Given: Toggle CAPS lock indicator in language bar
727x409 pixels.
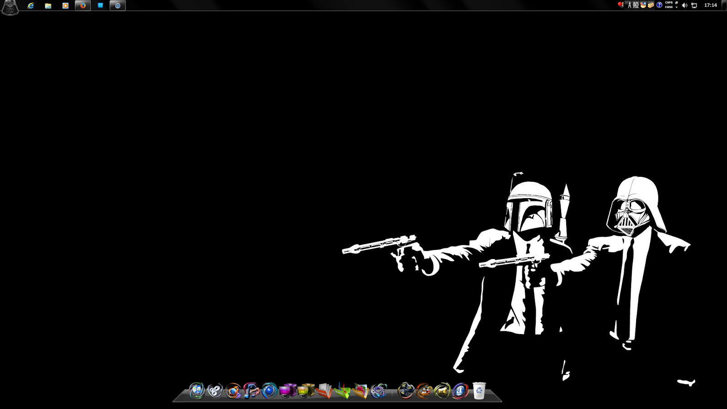Looking at the screenshot, I should pyautogui.click(x=669, y=3).
